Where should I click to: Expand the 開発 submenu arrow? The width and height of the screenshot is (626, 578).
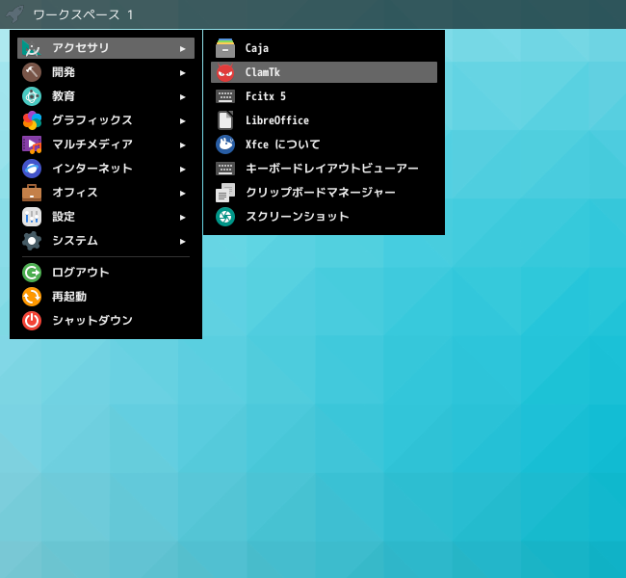coord(182,72)
